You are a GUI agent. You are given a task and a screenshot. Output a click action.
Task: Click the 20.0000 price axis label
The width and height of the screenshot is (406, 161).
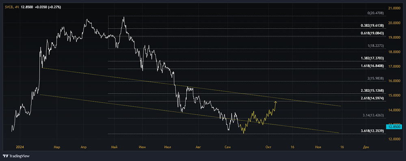[x=395, y=23]
